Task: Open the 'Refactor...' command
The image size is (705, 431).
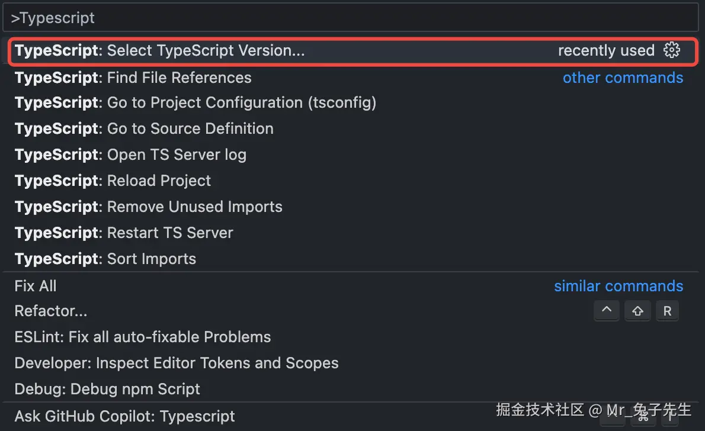Action: click(x=51, y=311)
